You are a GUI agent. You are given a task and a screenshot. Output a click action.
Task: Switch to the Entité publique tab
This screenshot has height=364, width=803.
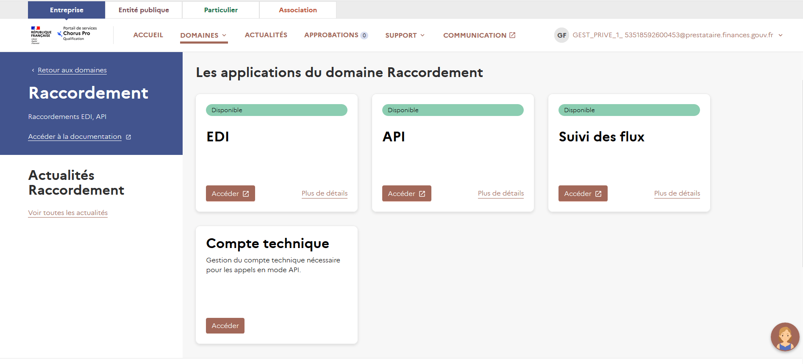pos(144,10)
